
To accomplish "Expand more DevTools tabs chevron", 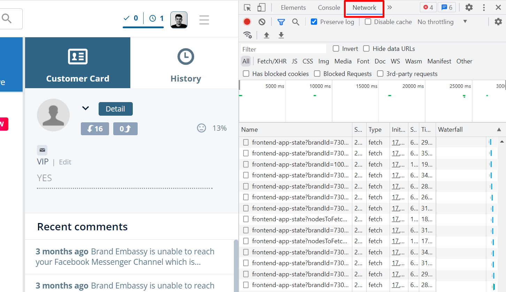I will click(x=390, y=7).
